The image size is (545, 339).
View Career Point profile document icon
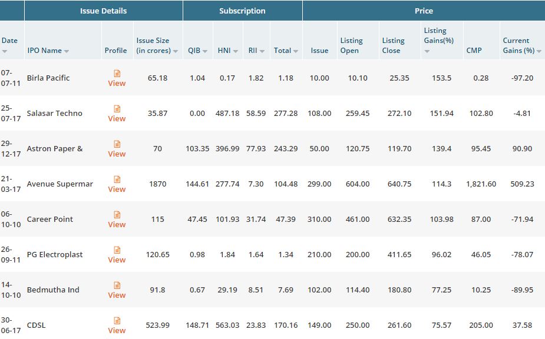point(117,215)
